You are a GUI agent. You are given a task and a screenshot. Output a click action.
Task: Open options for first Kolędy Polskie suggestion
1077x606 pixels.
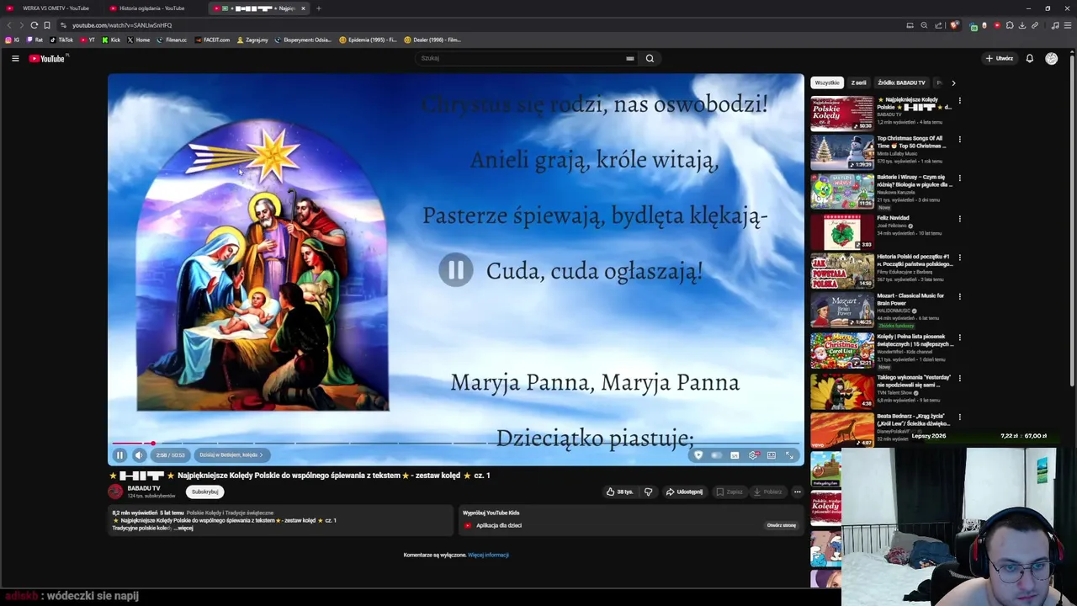tap(959, 100)
